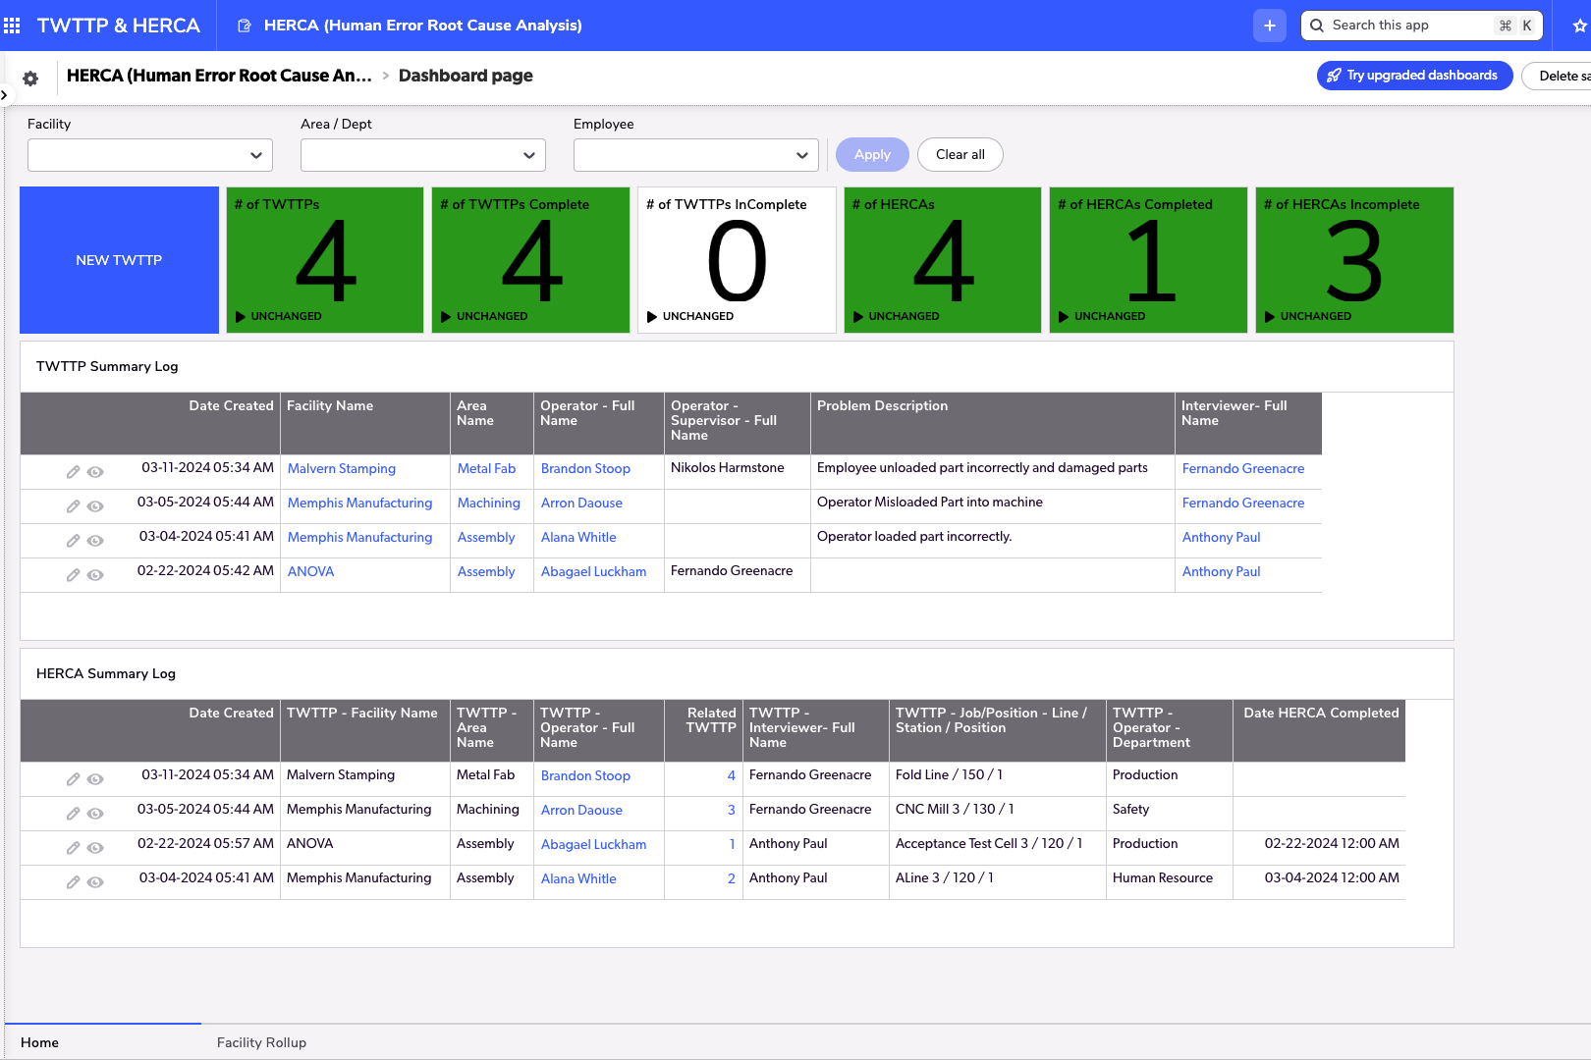Show the ANOVA HERCA entry with eye icon
This screenshot has width=1591, height=1060.
point(95,847)
